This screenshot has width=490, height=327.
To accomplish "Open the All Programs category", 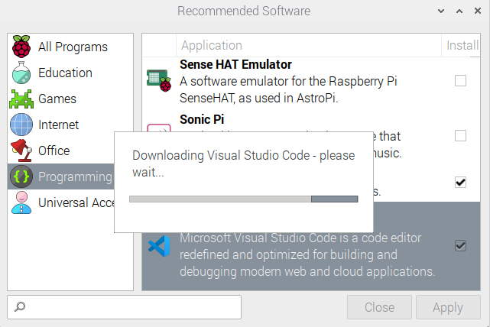I will pos(70,47).
